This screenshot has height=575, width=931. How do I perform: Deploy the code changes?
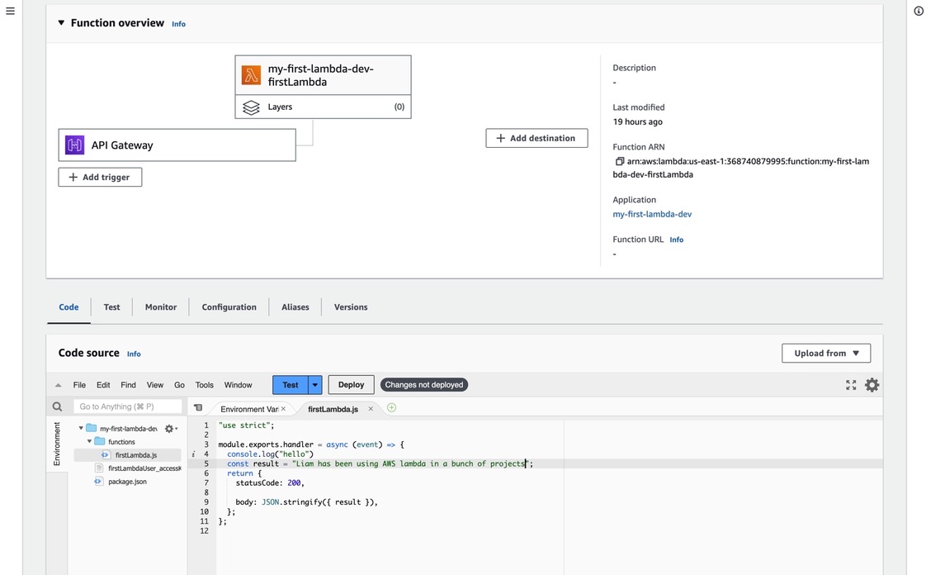[x=351, y=385]
